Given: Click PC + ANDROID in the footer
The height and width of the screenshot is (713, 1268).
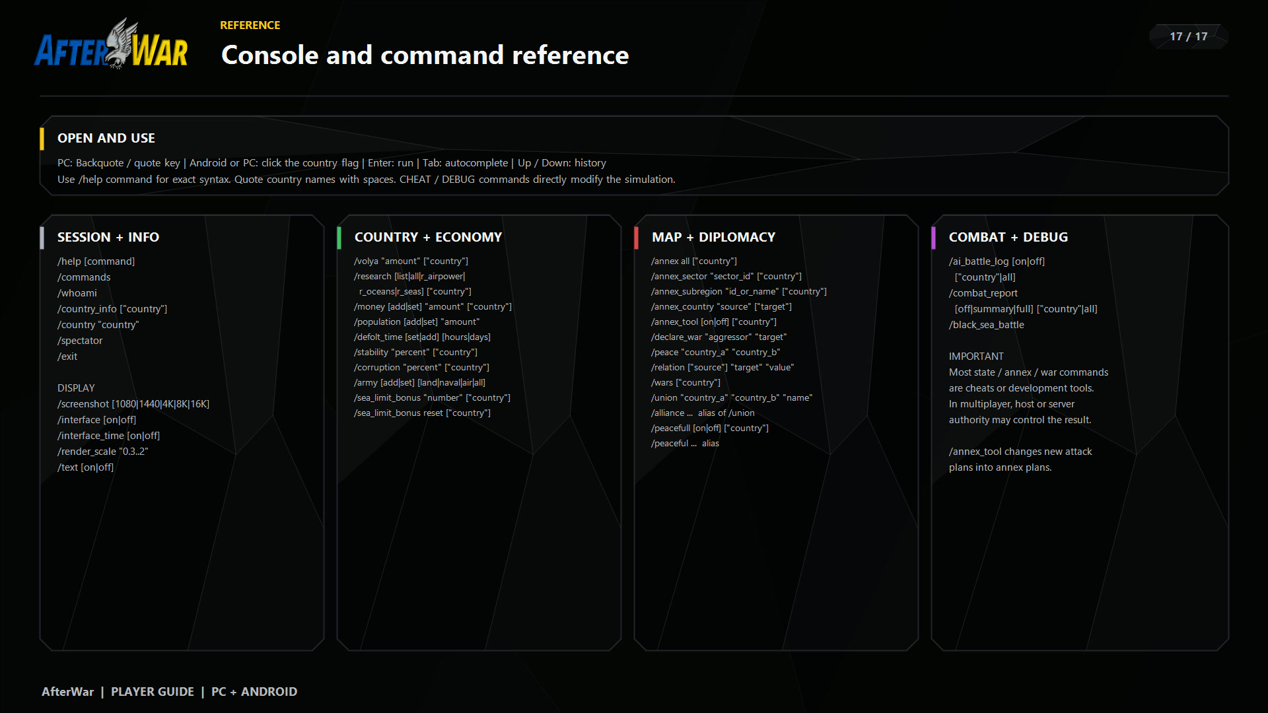Looking at the screenshot, I should pyautogui.click(x=254, y=692).
